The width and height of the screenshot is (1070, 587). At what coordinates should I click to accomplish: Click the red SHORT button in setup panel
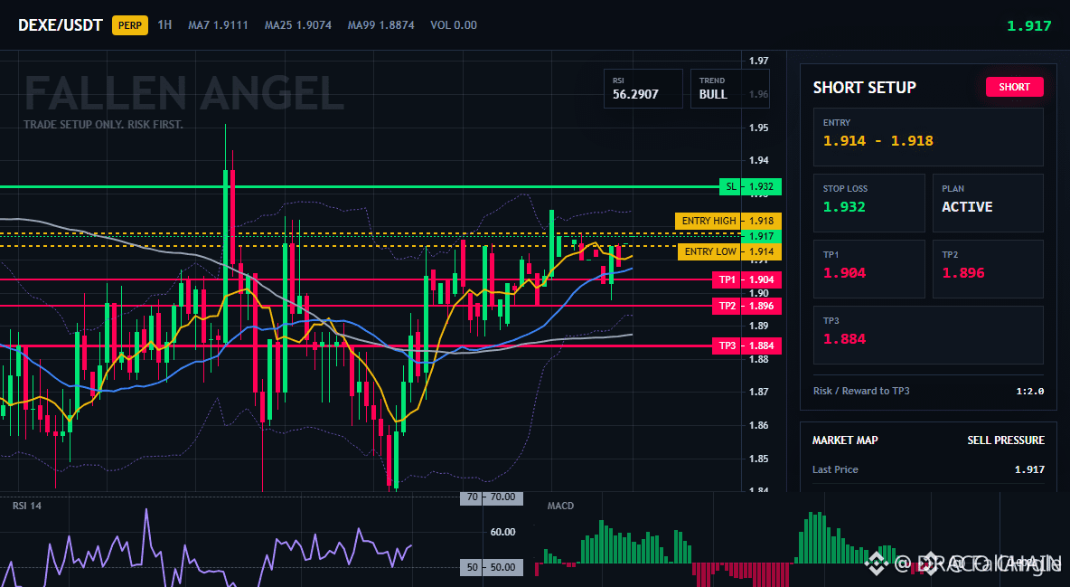click(x=1014, y=87)
